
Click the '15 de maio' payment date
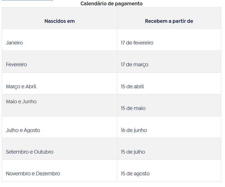coord(133,108)
